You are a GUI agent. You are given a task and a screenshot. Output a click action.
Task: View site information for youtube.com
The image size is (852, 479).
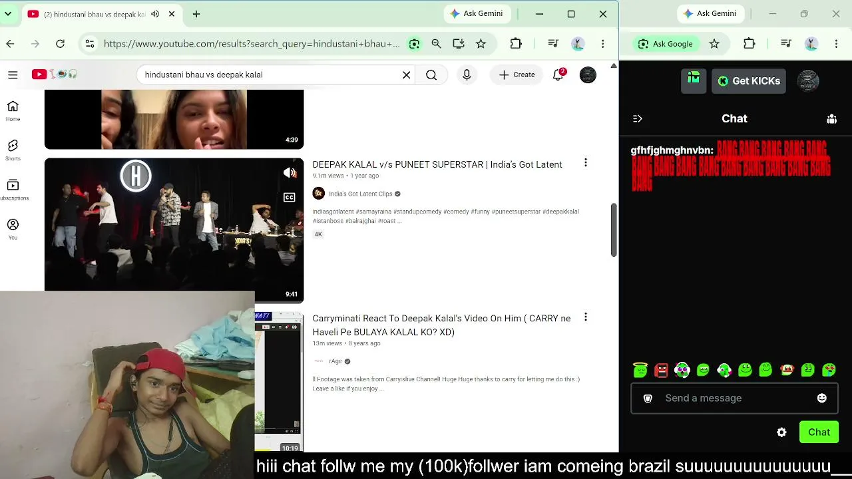[89, 44]
